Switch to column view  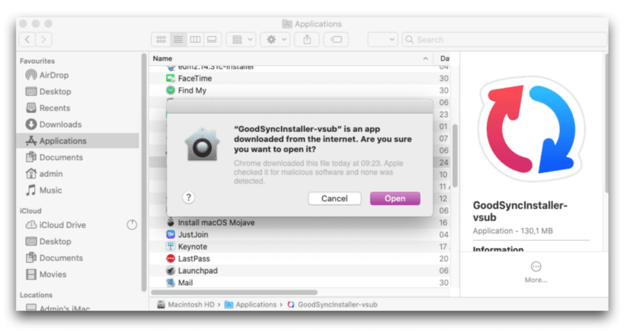pyautogui.click(x=195, y=40)
